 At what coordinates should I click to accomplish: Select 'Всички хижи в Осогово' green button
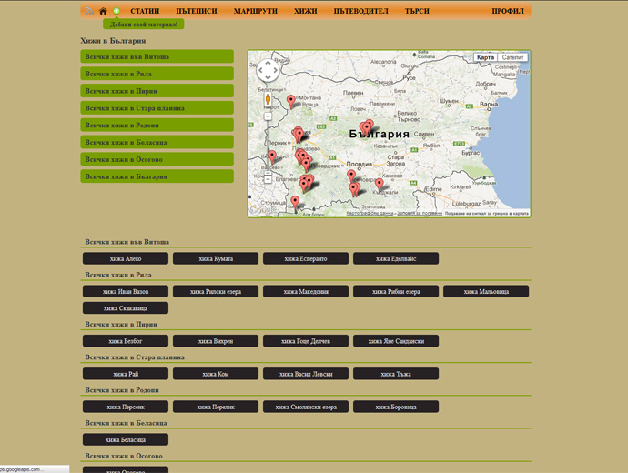pyautogui.click(x=157, y=159)
